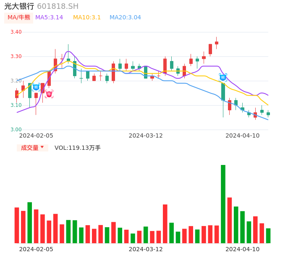Open the 成交量 indicator dropdown

(x=32, y=148)
